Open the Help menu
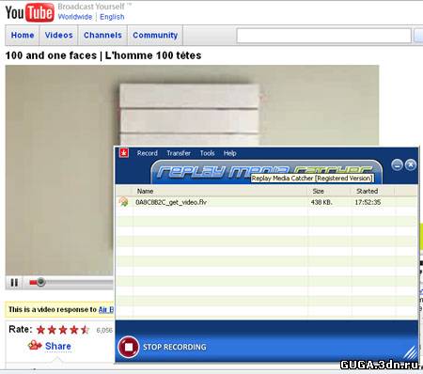Image resolution: width=423 pixels, height=374 pixels. [229, 153]
